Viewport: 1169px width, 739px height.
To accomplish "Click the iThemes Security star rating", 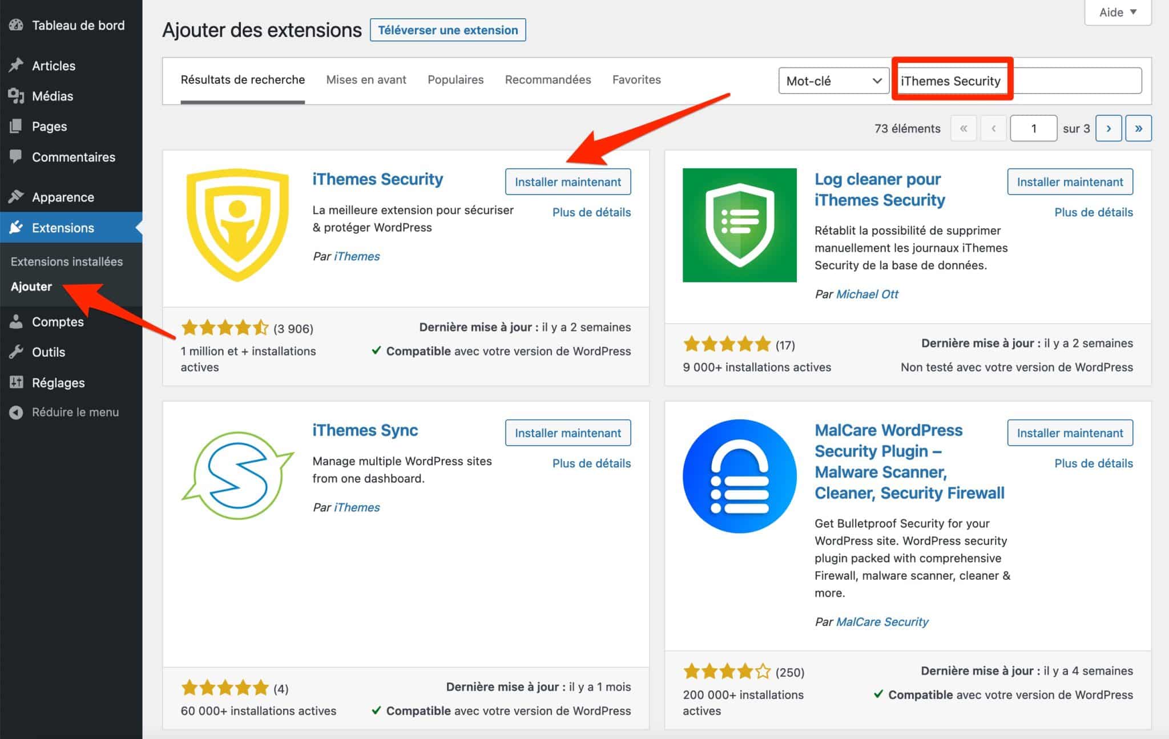I will click(224, 328).
